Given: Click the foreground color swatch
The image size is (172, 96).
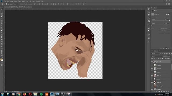Looking at the screenshot, I should [1, 59].
